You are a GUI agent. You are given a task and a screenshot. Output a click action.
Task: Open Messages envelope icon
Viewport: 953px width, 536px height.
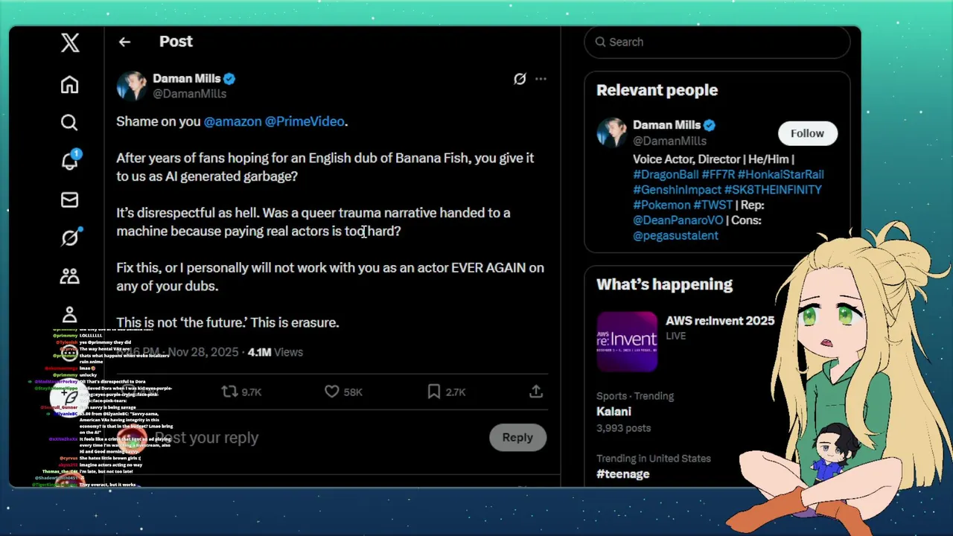[x=69, y=200]
